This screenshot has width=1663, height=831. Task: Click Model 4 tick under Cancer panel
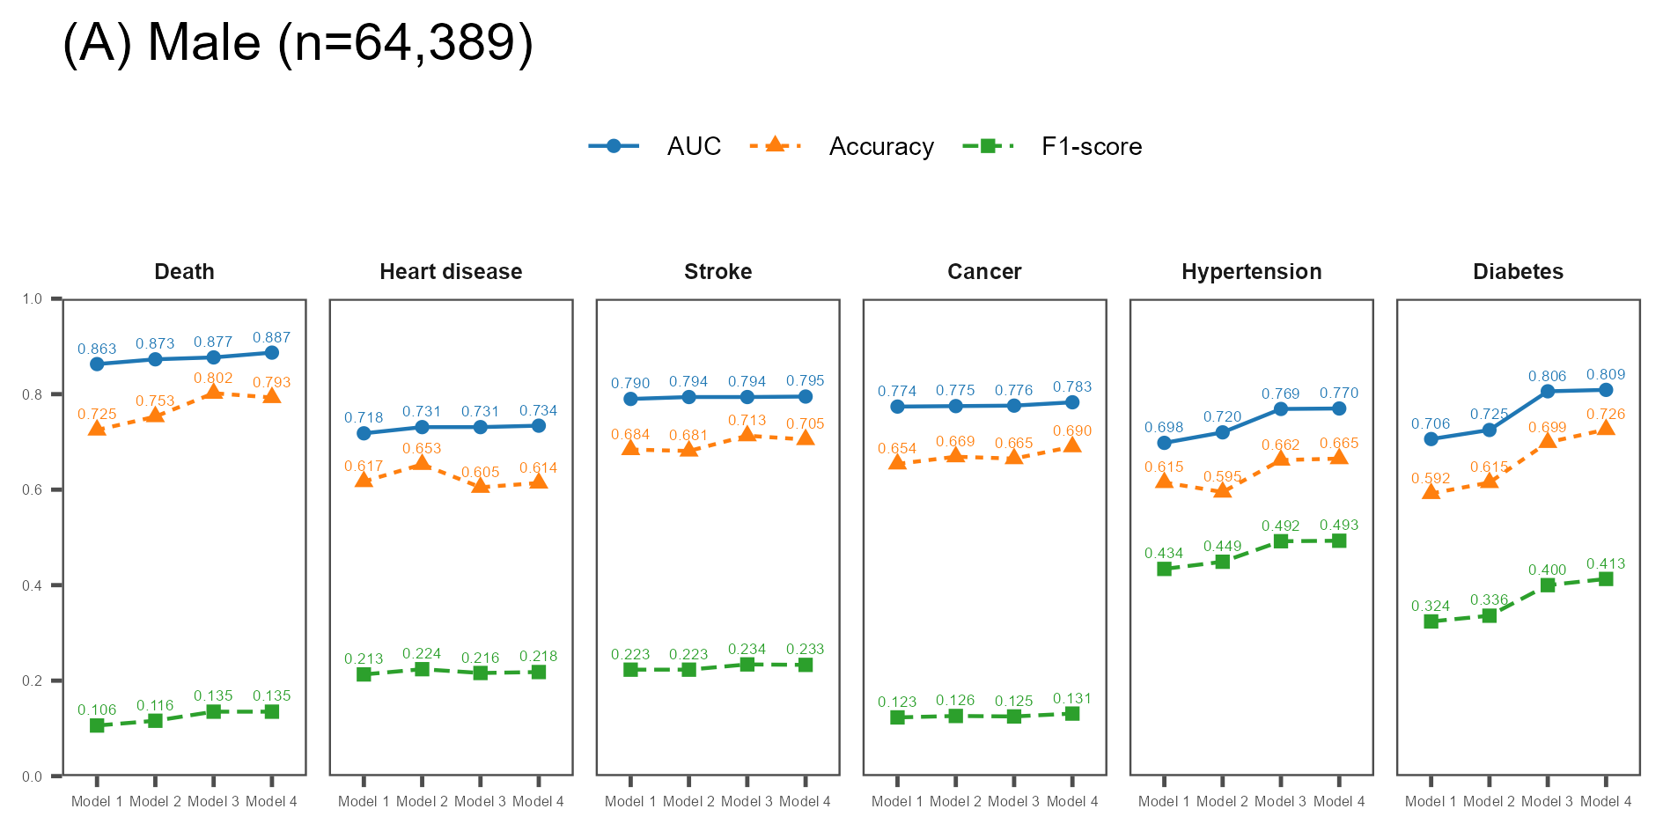click(x=1072, y=801)
